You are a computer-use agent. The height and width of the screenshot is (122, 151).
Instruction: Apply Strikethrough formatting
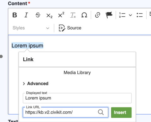(38, 15)
